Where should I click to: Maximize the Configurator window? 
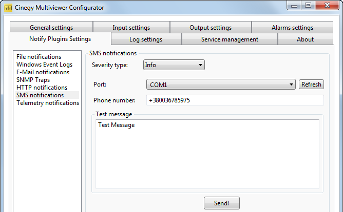pyautogui.click(x=308, y=5)
